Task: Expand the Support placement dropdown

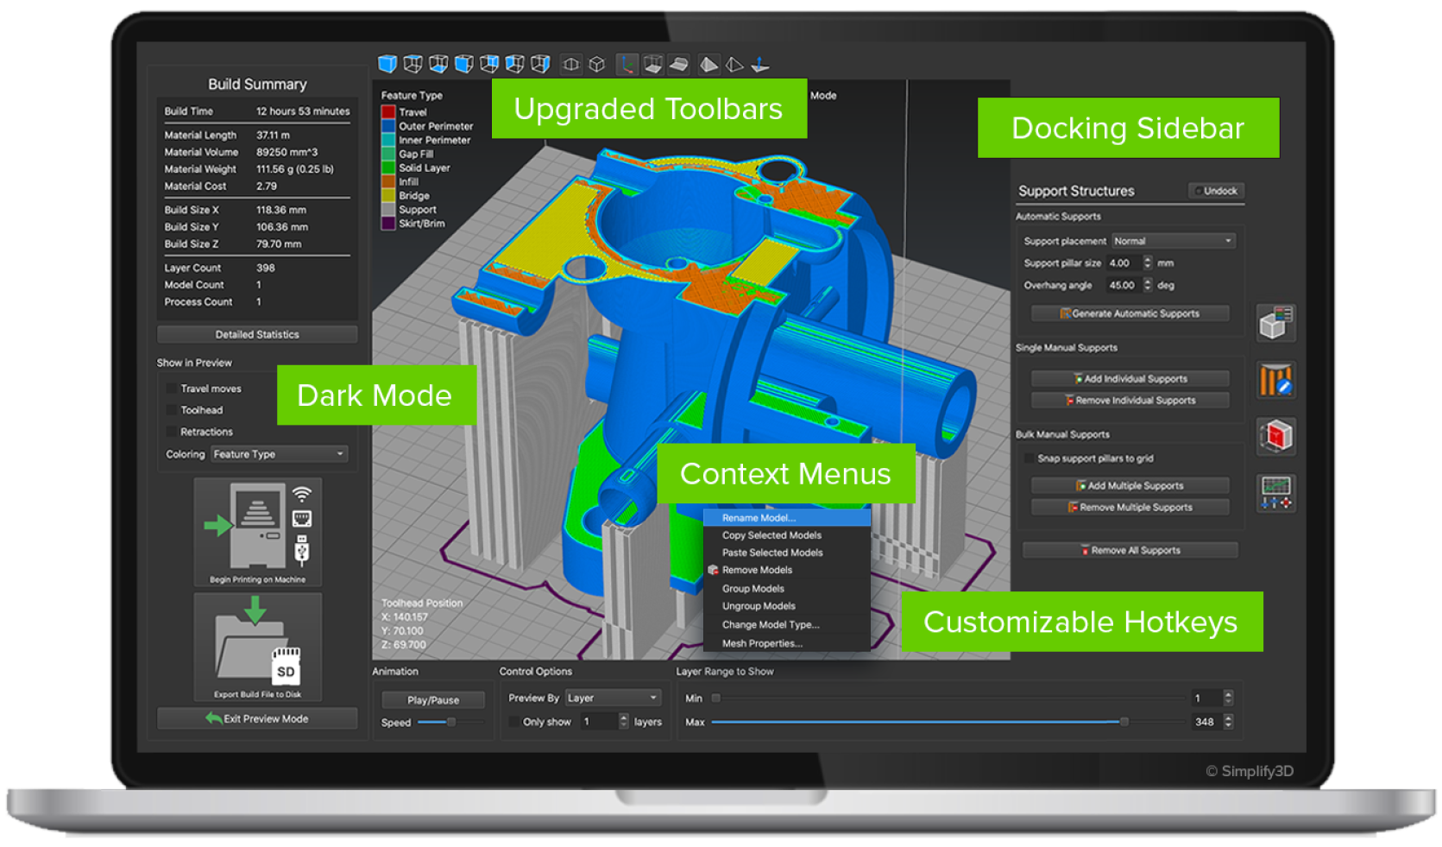Action: [x=1173, y=241]
